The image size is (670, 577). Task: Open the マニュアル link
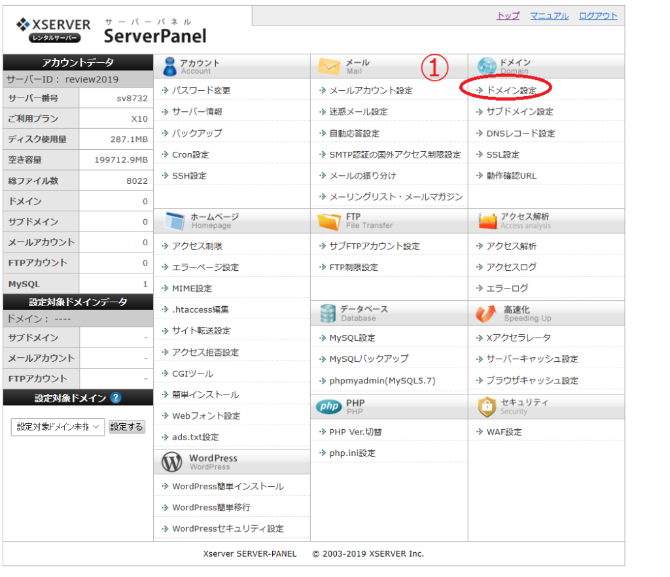[x=550, y=16]
